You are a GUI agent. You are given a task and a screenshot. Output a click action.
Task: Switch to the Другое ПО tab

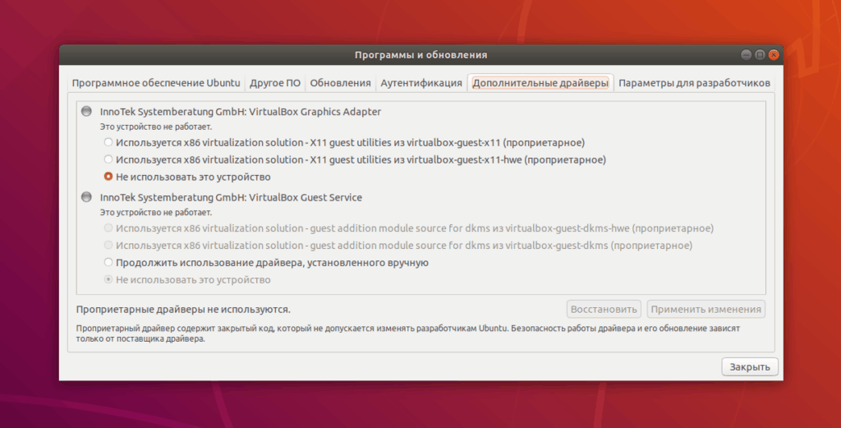tap(275, 83)
